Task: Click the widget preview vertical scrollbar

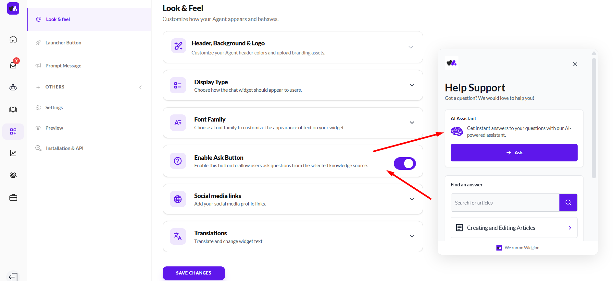Action: coord(594,118)
